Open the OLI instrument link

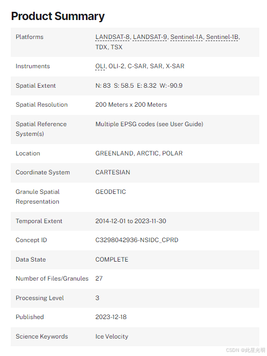pos(100,66)
